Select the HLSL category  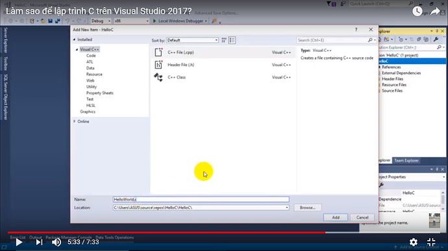point(91,105)
